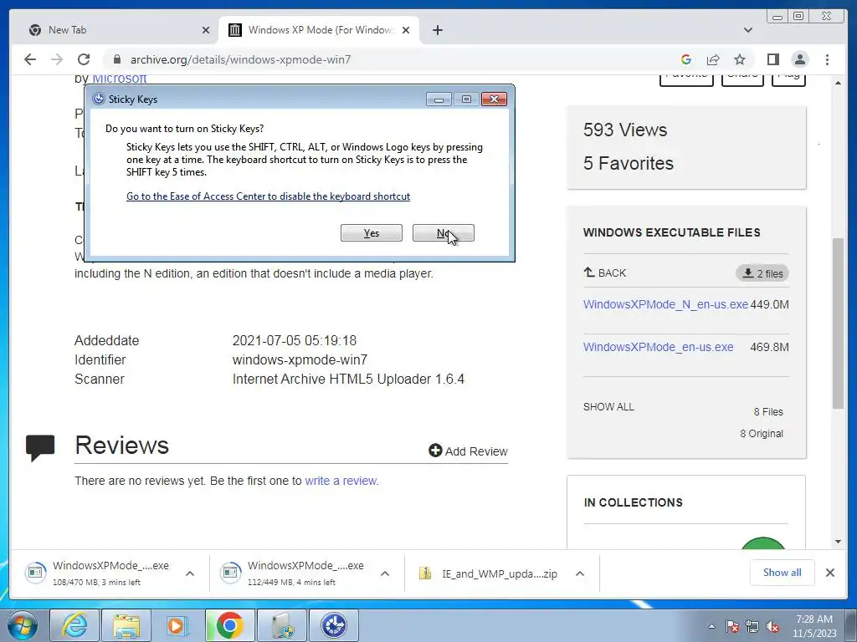The image size is (857, 642).
Task: Close the New Tab tab
Action: [206, 30]
